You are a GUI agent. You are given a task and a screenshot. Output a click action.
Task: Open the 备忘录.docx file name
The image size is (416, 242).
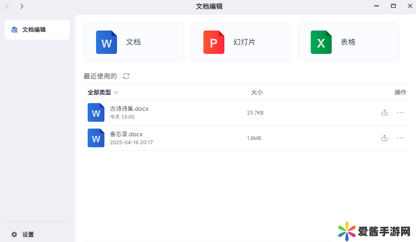coord(126,134)
